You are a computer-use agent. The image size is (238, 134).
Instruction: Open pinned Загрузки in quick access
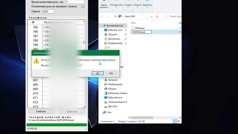(112, 34)
